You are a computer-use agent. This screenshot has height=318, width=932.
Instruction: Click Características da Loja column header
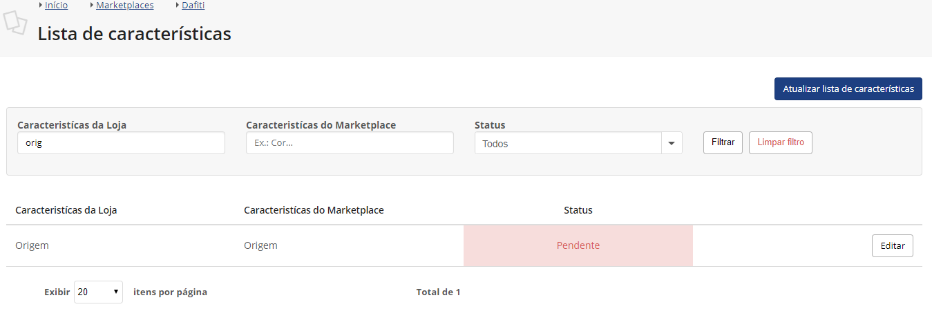(x=66, y=210)
